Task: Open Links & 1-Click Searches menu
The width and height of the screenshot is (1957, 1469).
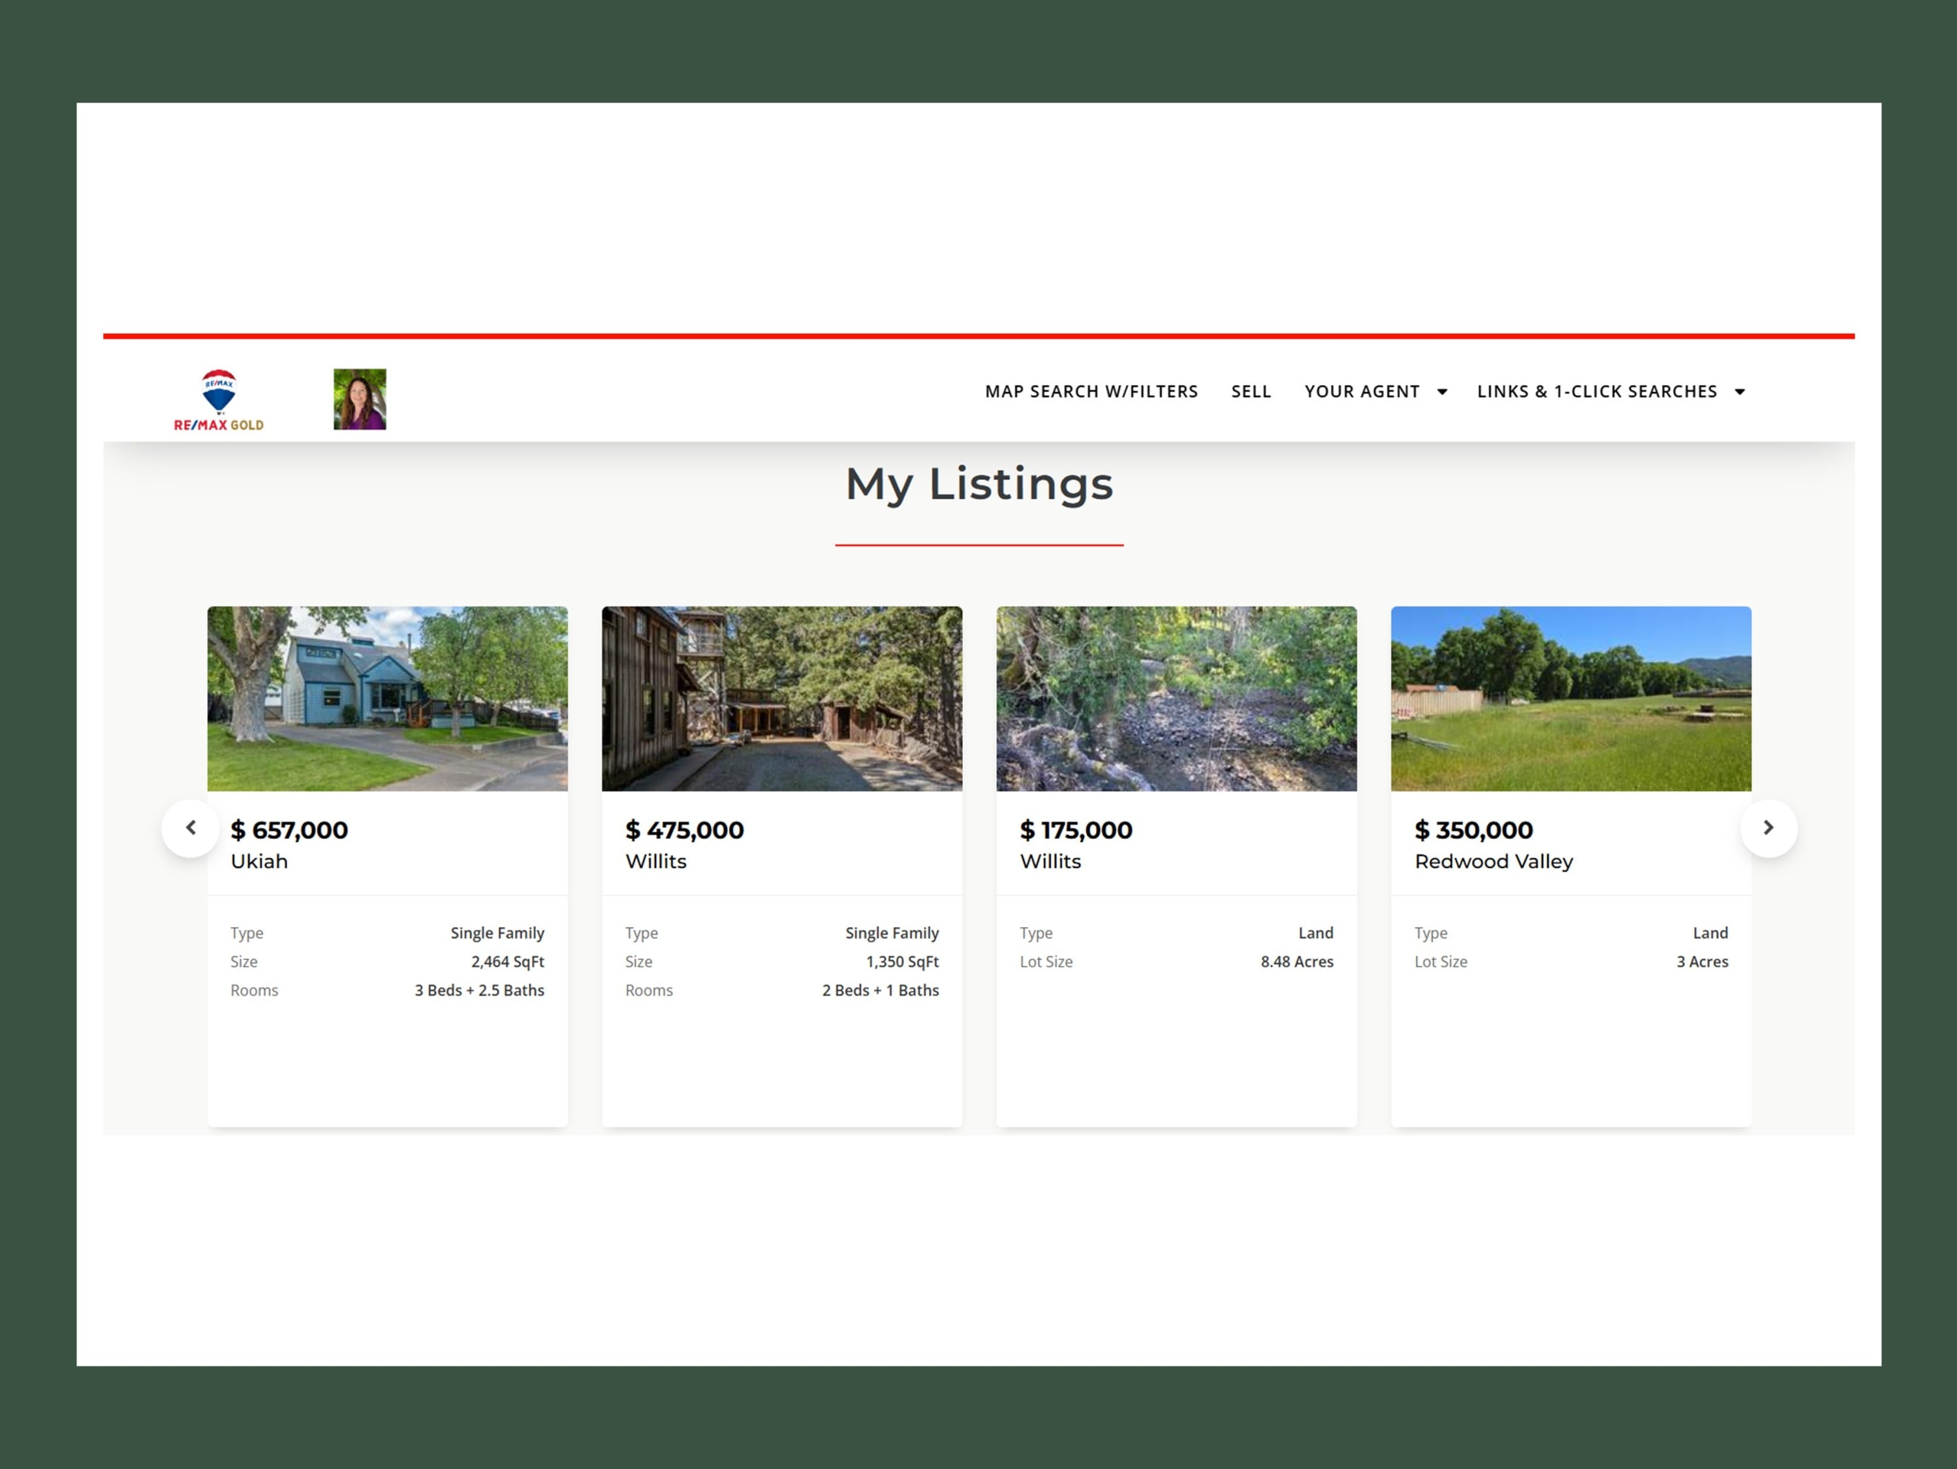Action: 1597,391
